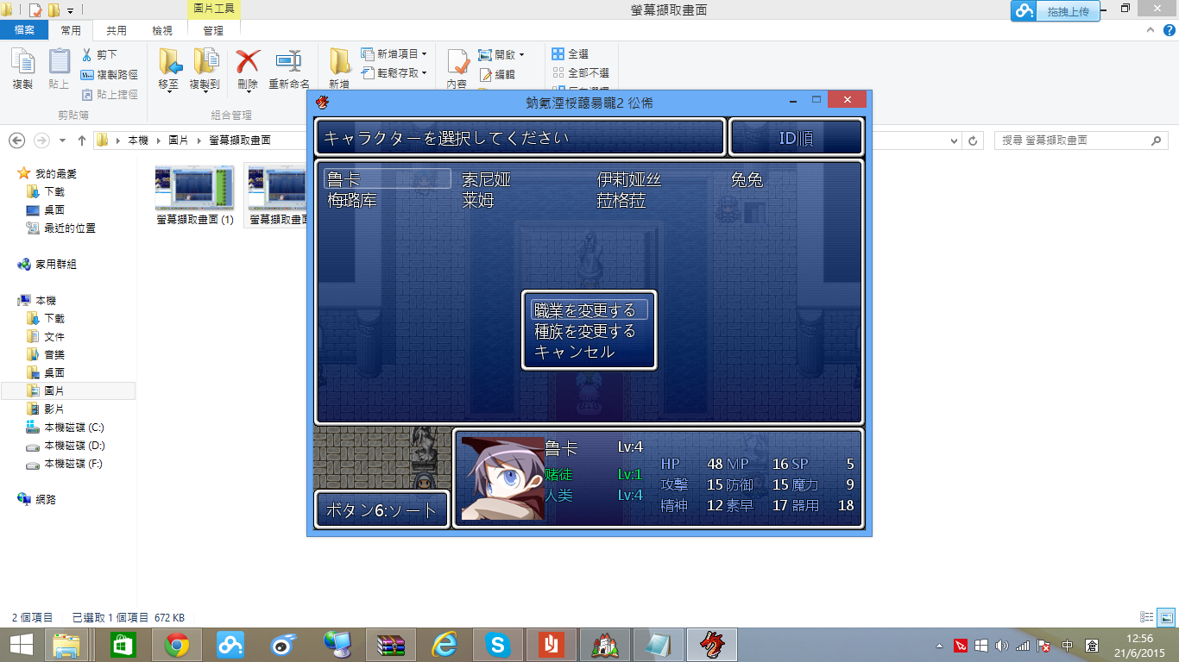Select character 兔兔 in game list

(x=747, y=179)
